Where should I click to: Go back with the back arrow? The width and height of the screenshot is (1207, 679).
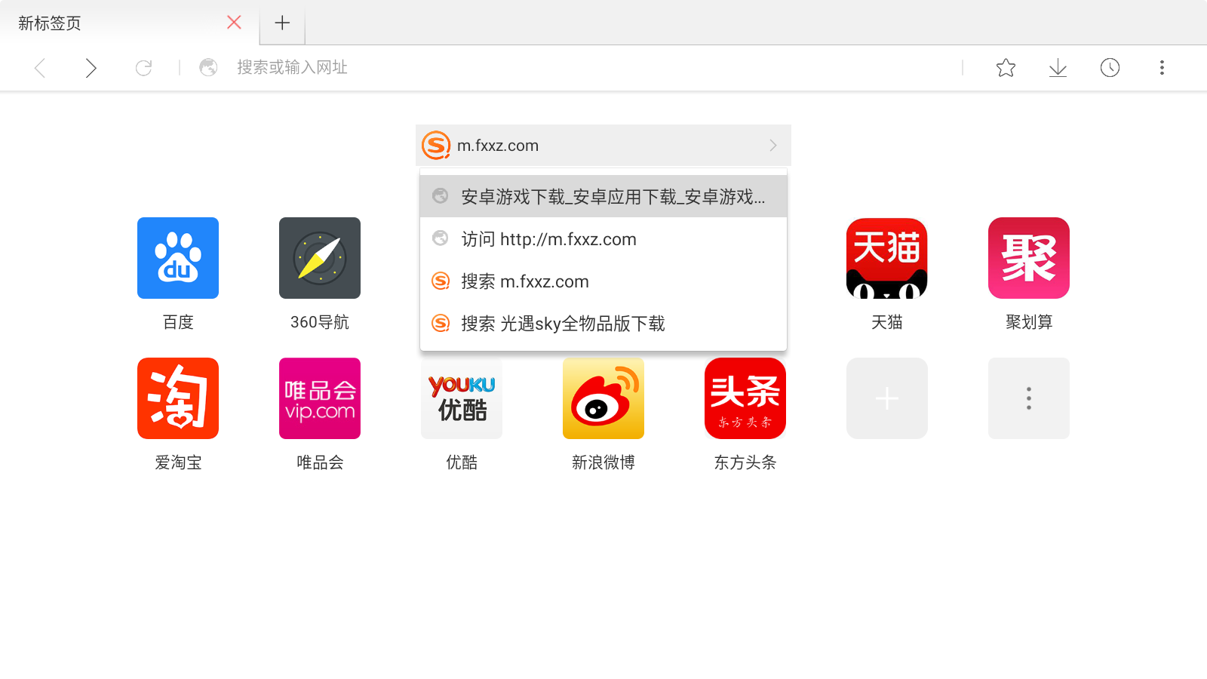tap(41, 68)
